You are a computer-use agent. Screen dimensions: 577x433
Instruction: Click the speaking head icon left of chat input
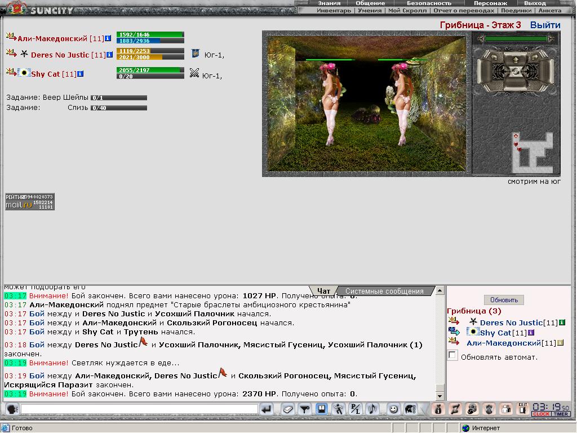(x=12, y=409)
